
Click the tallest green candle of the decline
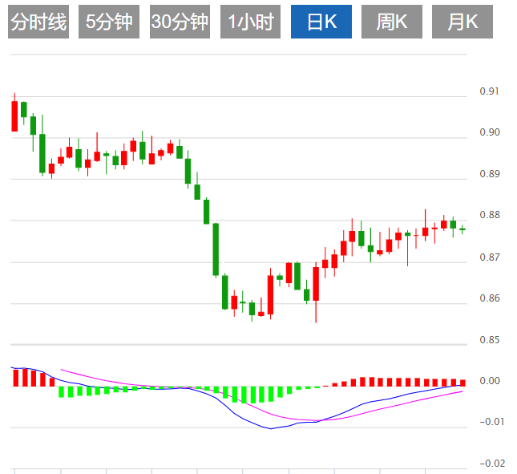point(216,249)
